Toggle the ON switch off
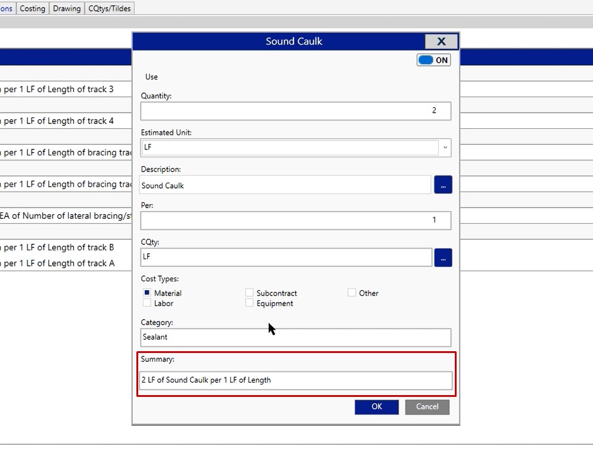The height and width of the screenshot is (455, 593). click(x=433, y=60)
